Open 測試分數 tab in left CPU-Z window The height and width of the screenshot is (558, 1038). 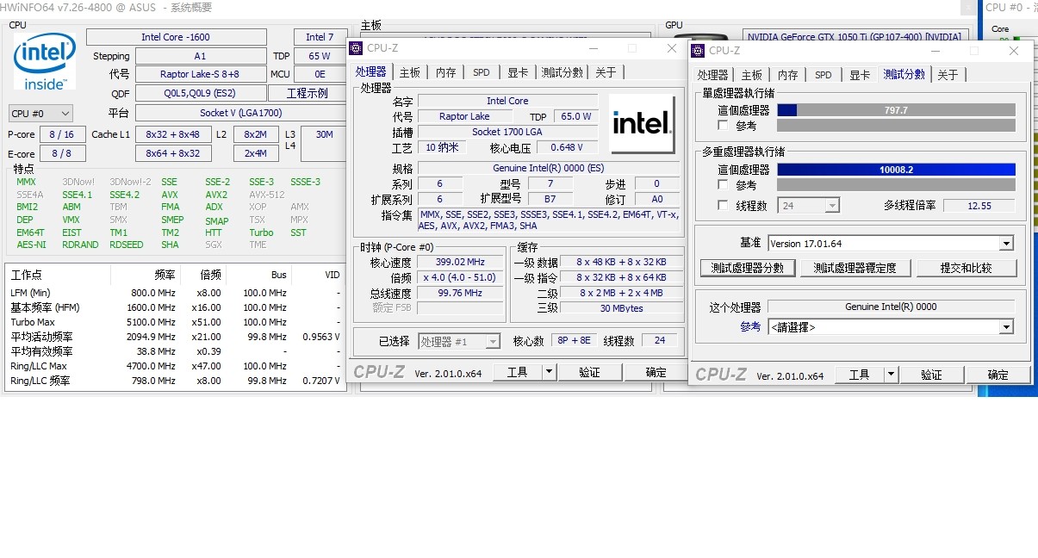(x=563, y=72)
